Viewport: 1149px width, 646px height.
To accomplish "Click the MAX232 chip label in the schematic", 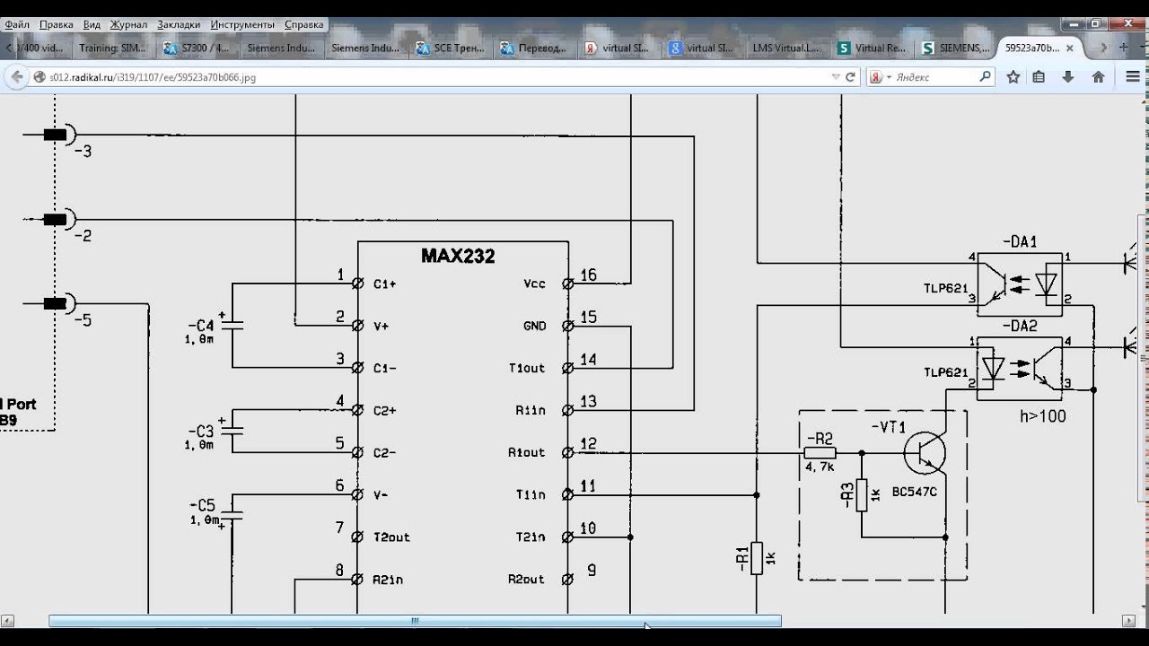I will point(458,257).
